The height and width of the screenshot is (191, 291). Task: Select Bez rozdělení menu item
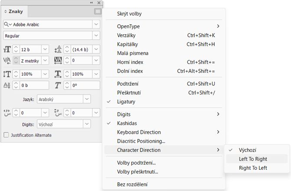(x=163, y=185)
